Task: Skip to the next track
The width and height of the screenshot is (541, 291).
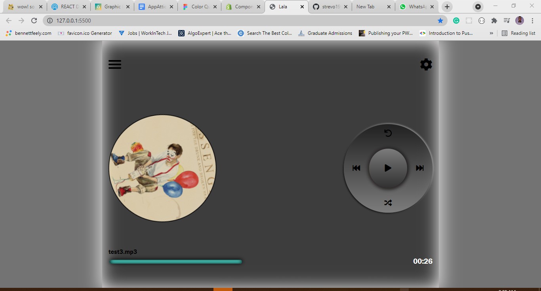Action: 420,168
